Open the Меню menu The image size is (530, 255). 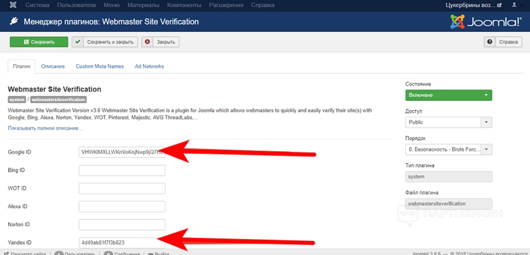(112, 5)
